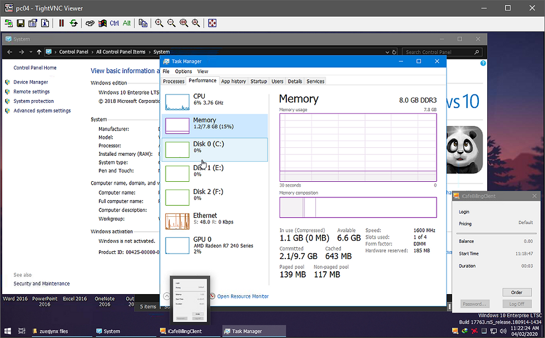Click the Zoom out magnifier icon
This screenshot has height=338, width=545.
point(171,23)
